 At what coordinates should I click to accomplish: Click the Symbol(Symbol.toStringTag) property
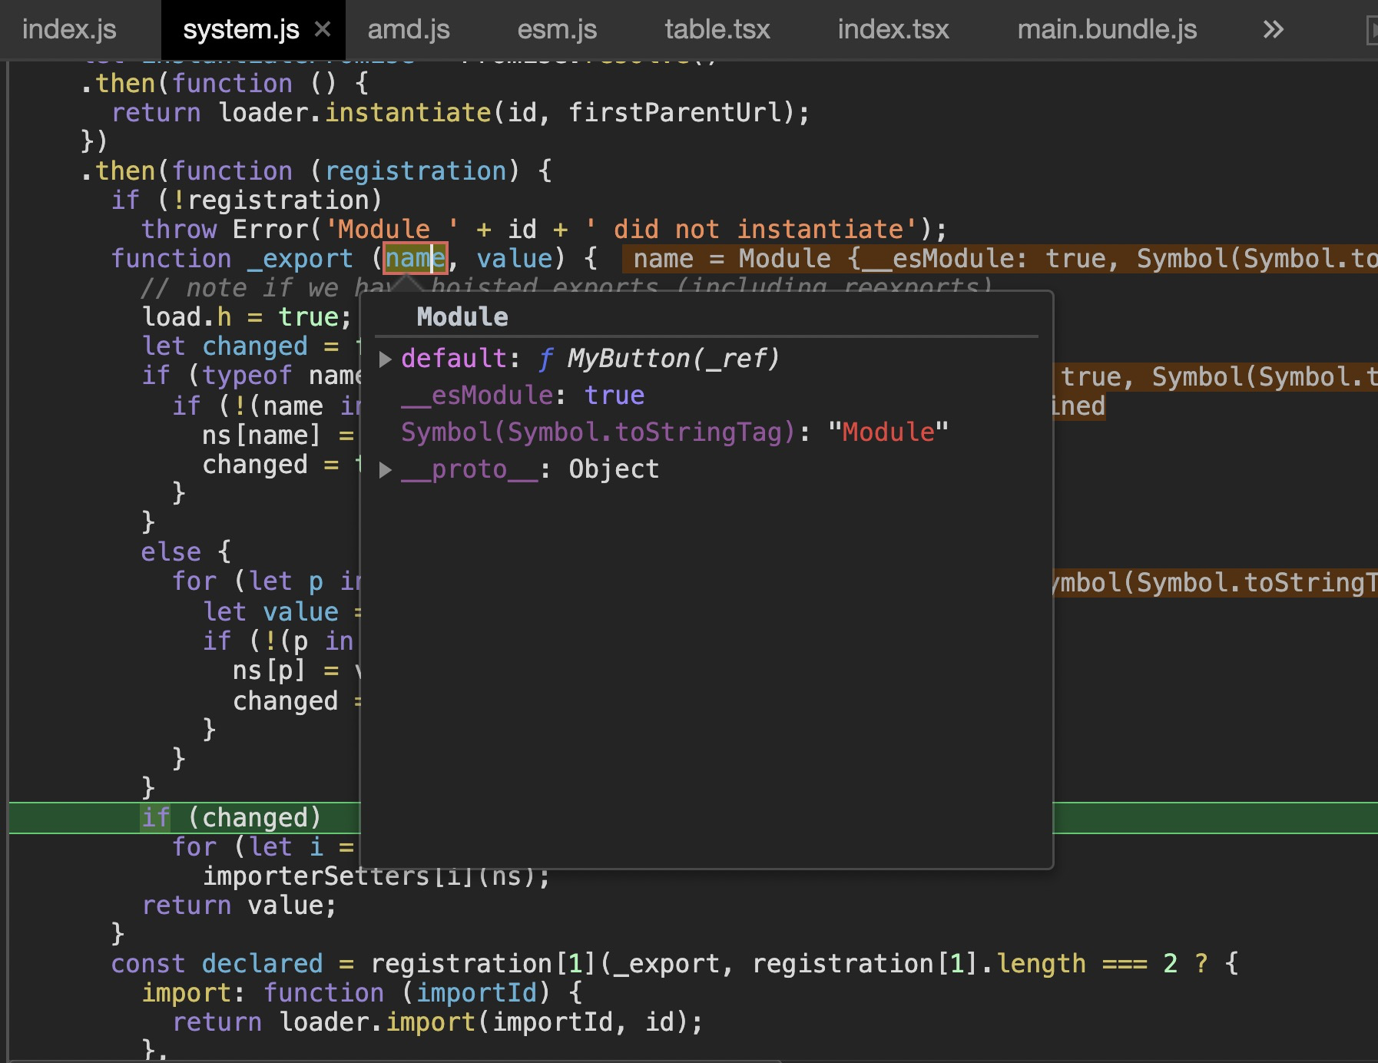click(x=595, y=432)
